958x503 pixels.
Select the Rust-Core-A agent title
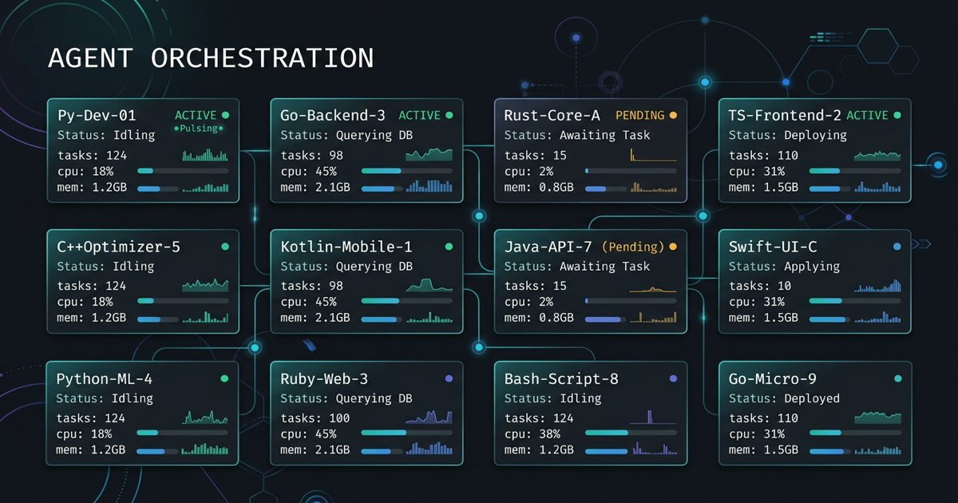tap(552, 116)
